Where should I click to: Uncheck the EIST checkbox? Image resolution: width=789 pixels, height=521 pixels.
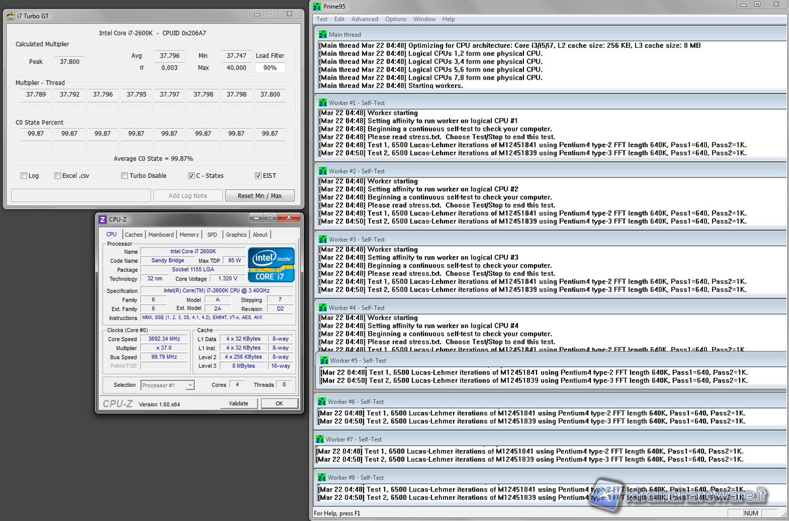pyautogui.click(x=258, y=175)
